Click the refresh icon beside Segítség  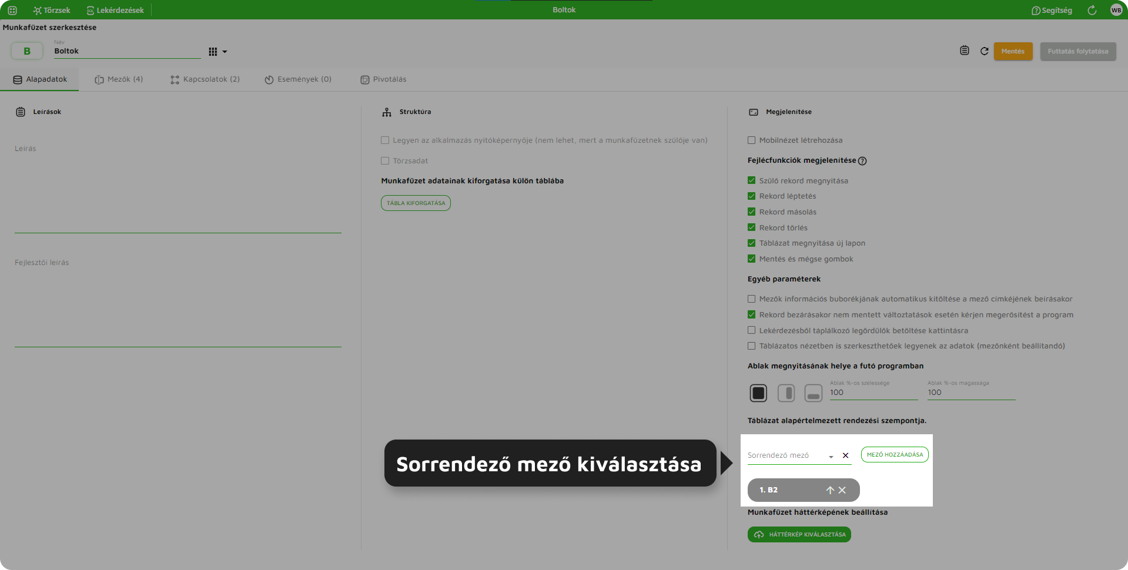[1092, 10]
